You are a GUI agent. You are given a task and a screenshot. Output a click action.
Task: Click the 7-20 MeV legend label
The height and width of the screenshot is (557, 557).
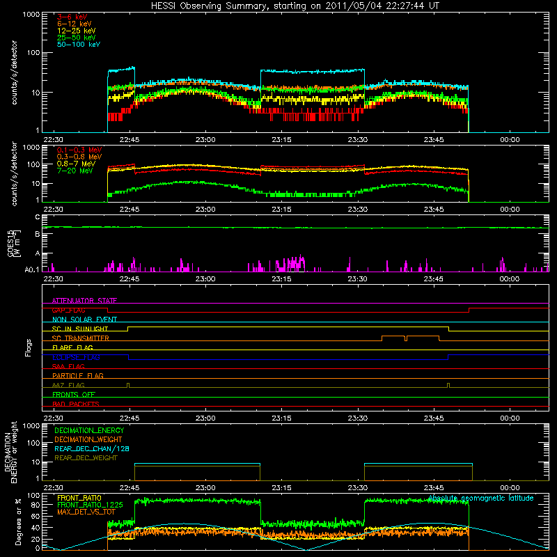(x=74, y=171)
